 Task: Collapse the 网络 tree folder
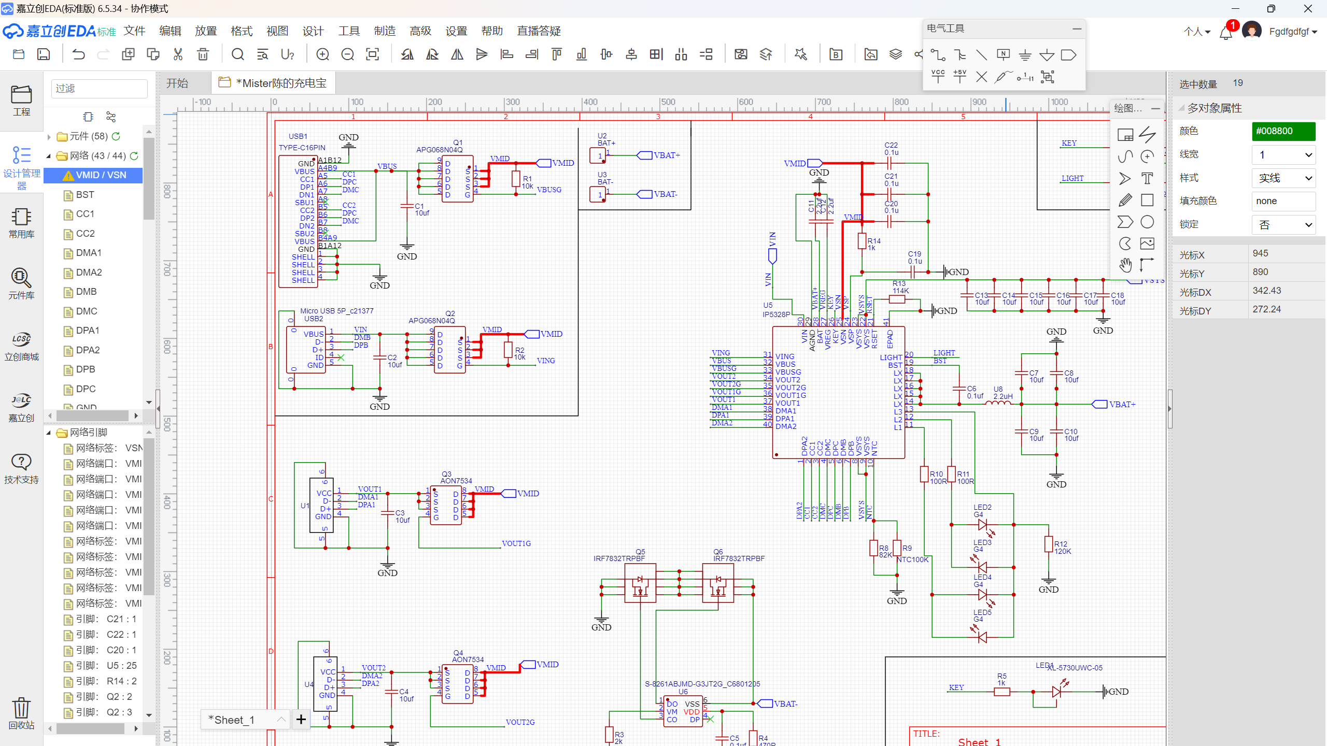49,156
